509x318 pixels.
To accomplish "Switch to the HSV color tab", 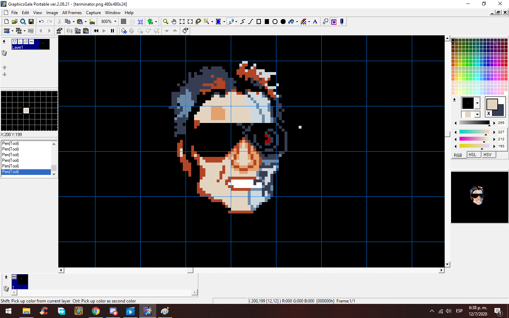I will click(x=488, y=155).
